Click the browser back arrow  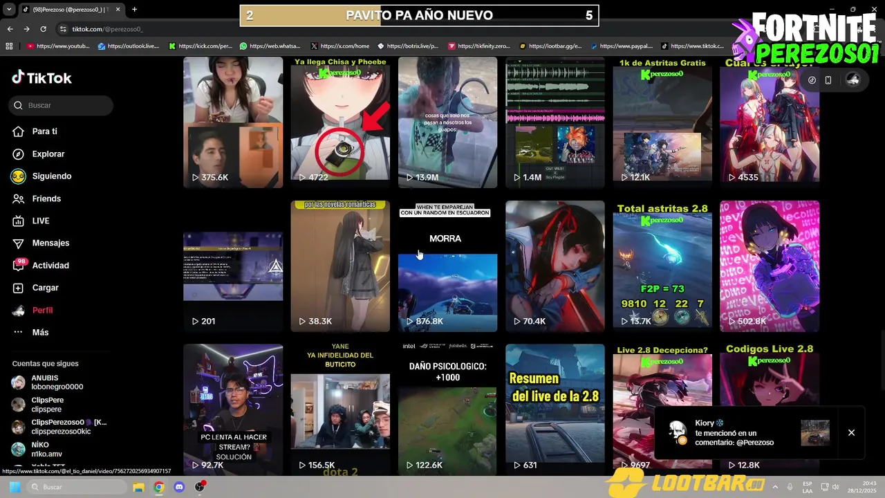click(10, 29)
